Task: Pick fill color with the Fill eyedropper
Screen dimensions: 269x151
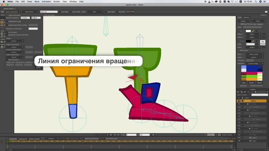Action: (x=253, y=31)
